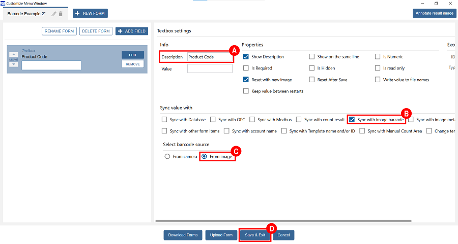Open the Barcode Example 2 tab
Viewport: 458px width, 244px height.
pos(26,14)
